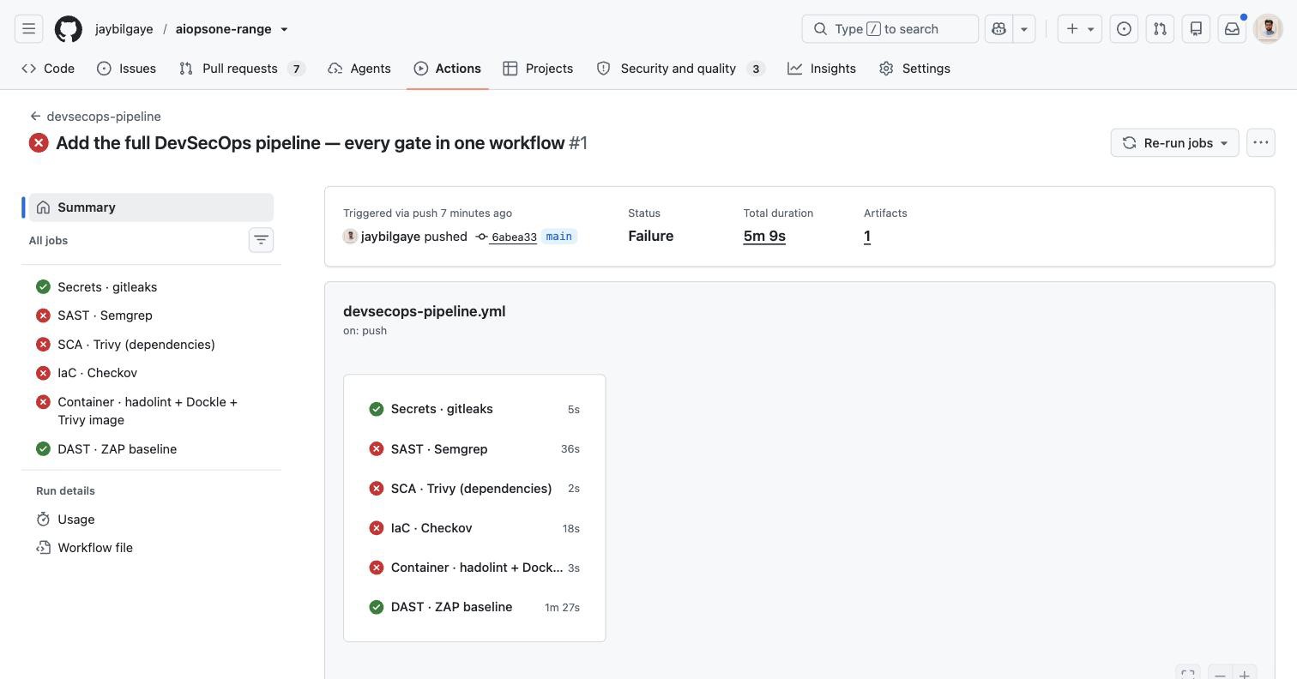Viewport: 1297px width, 679px height.
Task: Switch to the Issues tab
Action: [x=126, y=69]
